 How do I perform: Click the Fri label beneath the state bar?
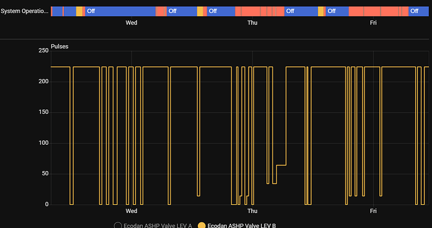click(373, 23)
